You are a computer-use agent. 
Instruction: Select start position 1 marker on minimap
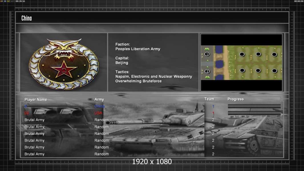207,54
